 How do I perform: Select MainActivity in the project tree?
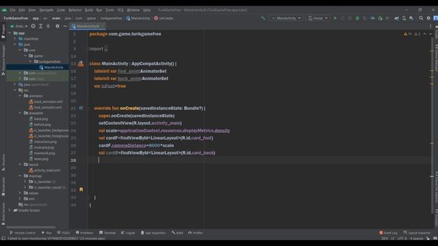(x=53, y=67)
